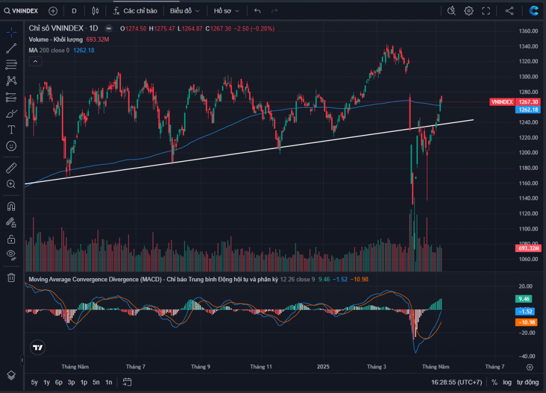546x393 pixels.
Task: Select Volume - Khối lượng indicator legend
Action: (x=55, y=40)
